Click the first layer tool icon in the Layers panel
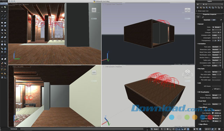 click(198, 8)
